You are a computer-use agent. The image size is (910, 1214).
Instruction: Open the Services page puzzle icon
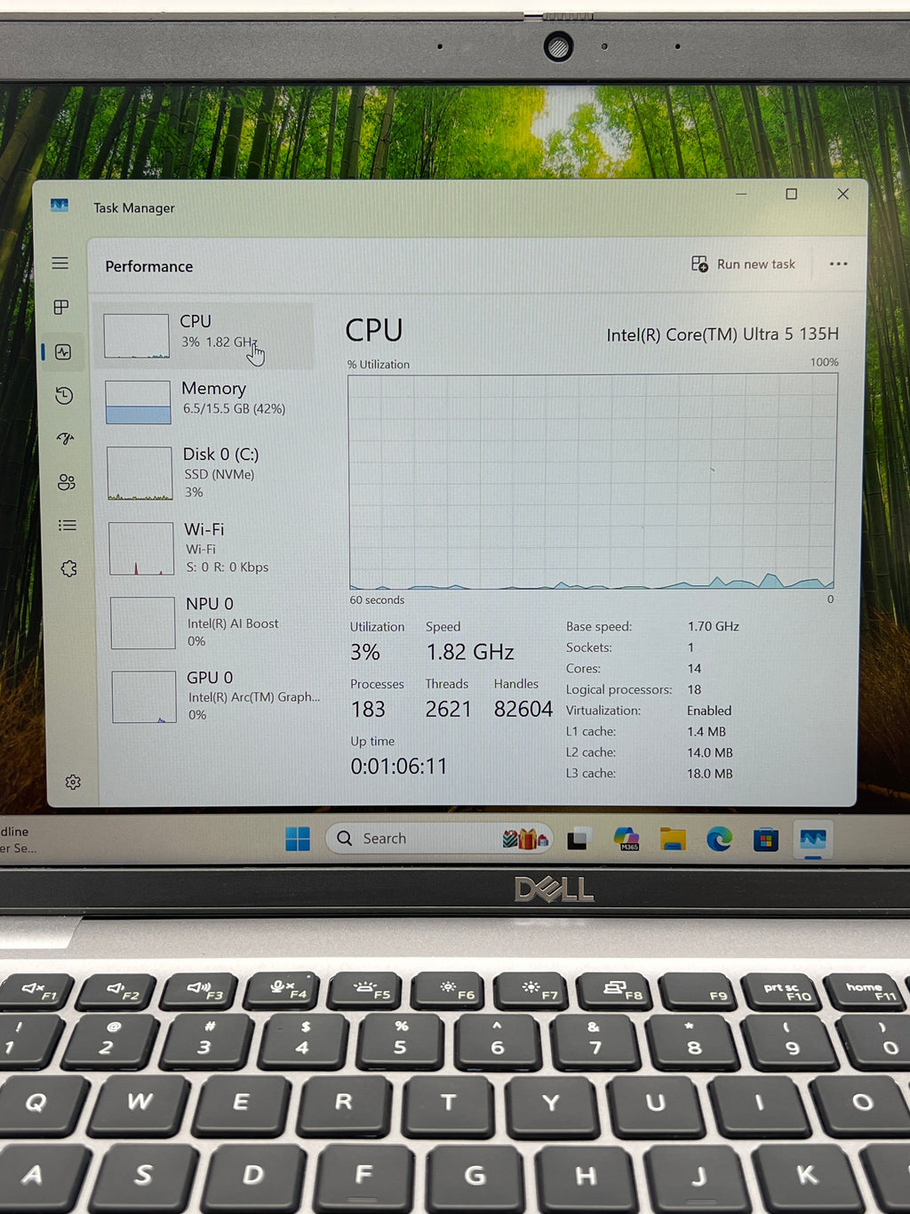click(x=69, y=568)
